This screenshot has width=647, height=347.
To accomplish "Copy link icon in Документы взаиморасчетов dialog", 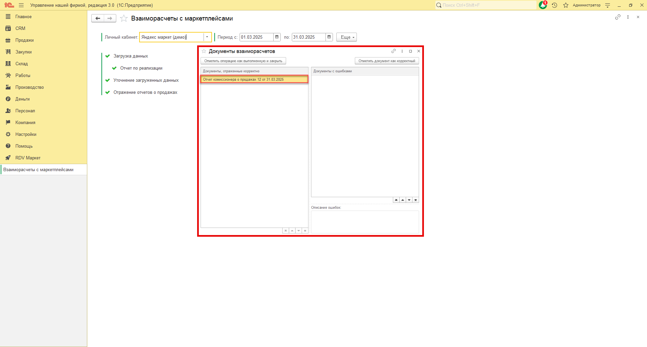I will tap(393, 51).
